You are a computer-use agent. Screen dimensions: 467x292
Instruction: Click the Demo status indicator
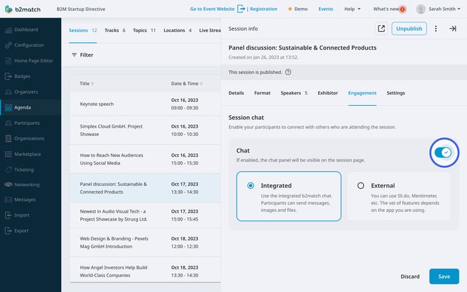coord(298,9)
